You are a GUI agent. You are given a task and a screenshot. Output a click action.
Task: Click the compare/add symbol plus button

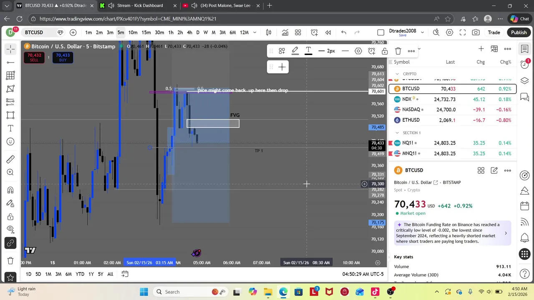coord(73,32)
